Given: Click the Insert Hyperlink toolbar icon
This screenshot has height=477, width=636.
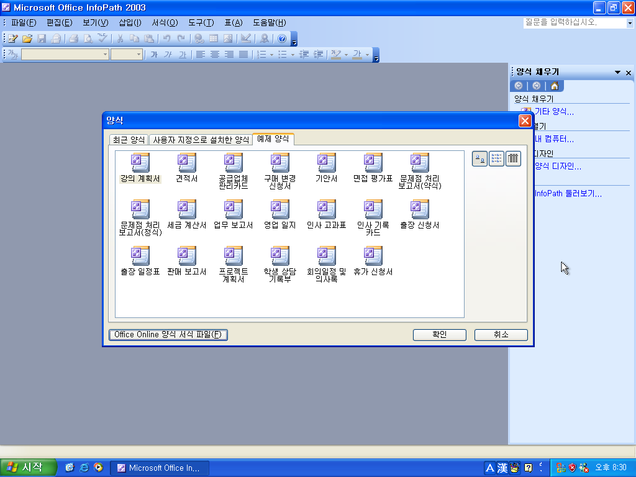Looking at the screenshot, I should click(x=199, y=39).
